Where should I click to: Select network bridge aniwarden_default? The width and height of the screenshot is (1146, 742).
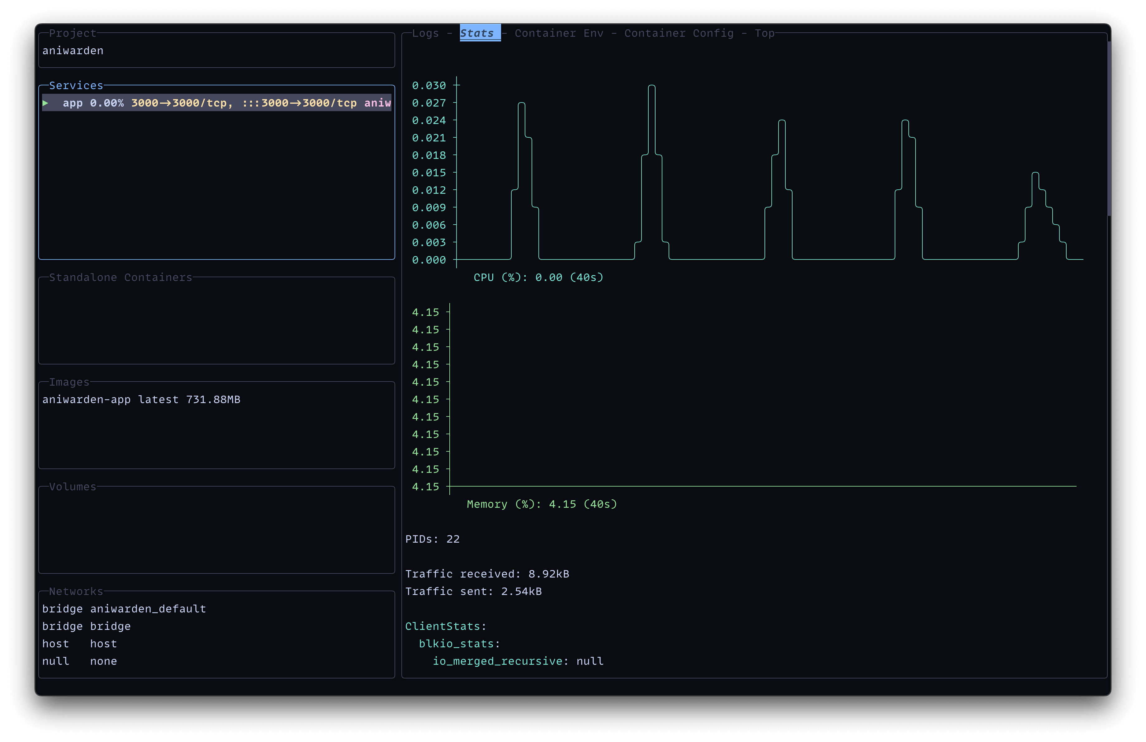(x=124, y=609)
